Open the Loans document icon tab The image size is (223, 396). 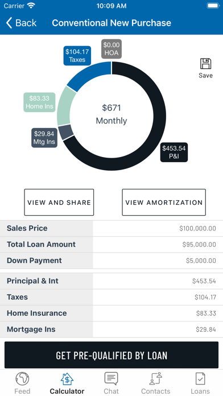[200, 379]
